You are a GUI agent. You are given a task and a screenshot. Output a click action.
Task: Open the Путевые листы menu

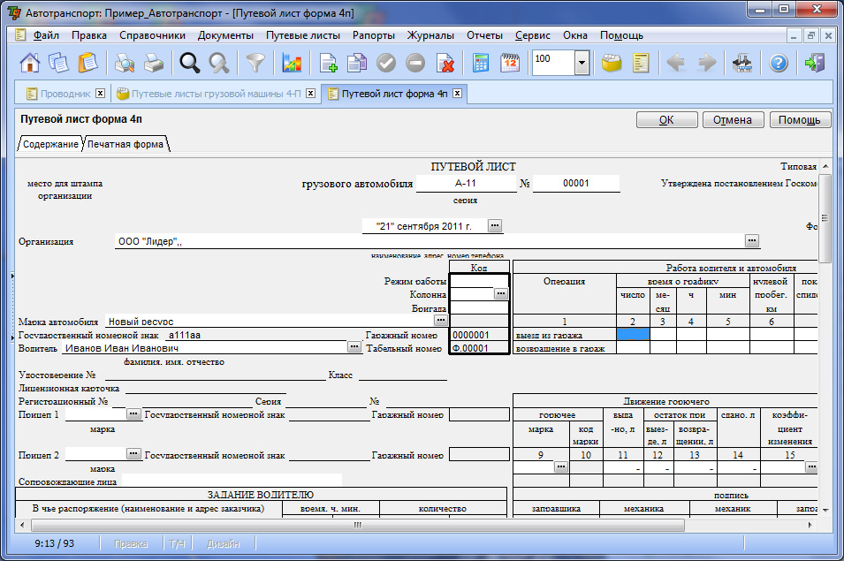303,35
